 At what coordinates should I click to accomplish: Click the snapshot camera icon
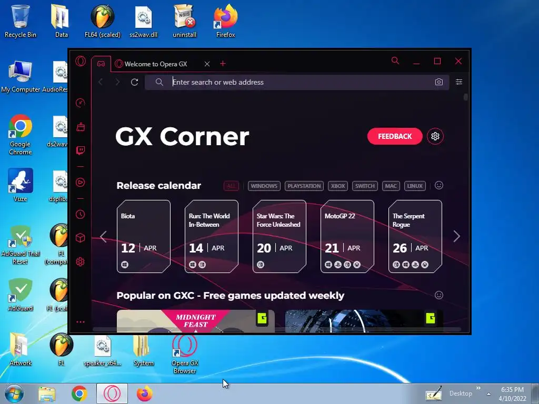pos(439,82)
